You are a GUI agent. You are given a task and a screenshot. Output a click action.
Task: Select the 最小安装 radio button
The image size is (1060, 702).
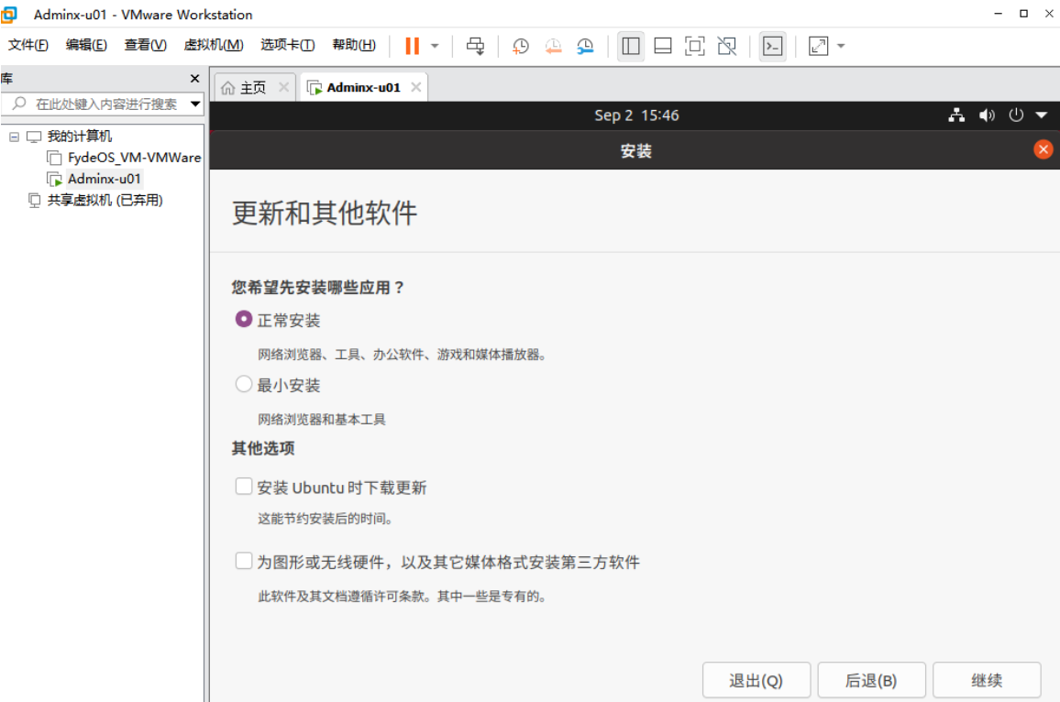pyautogui.click(x=243, y=384)
